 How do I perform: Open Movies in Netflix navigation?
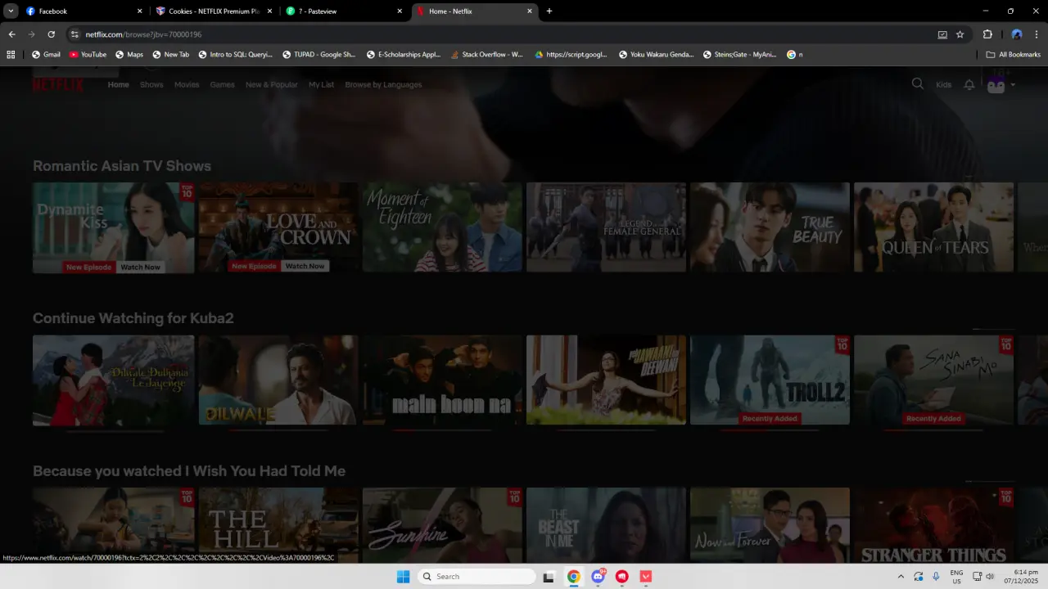[x=187, y=84]
